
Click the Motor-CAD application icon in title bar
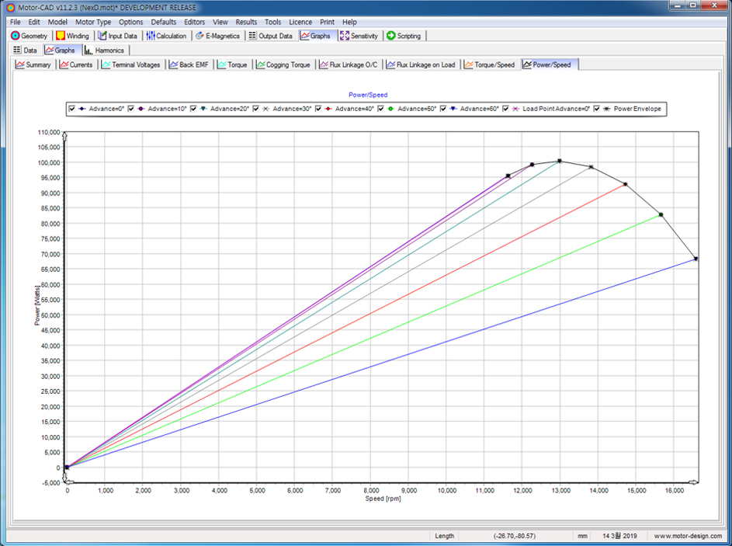[10, 8]
